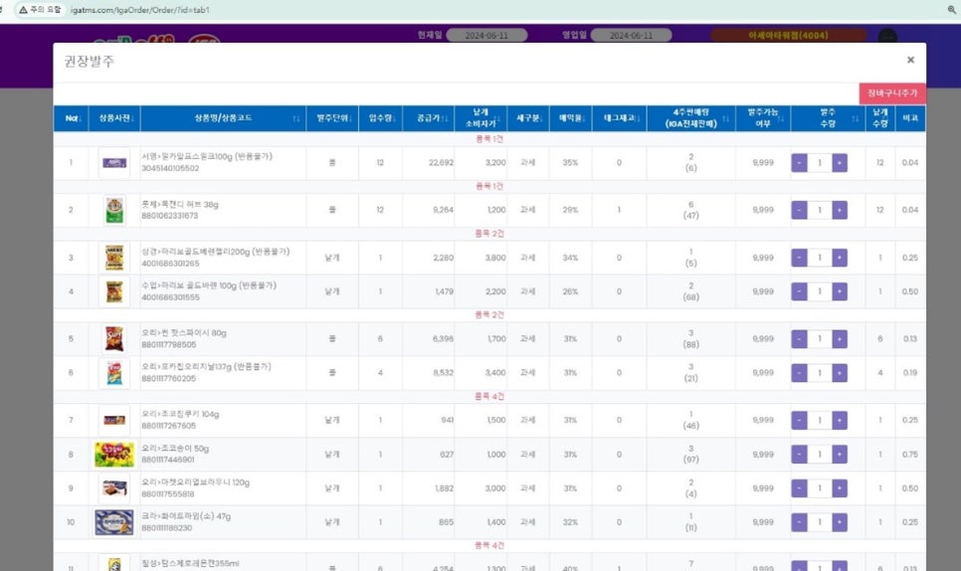
Task: Click plus button on 하리보골드베렌젤리200g row
Action: click(839, 258)
